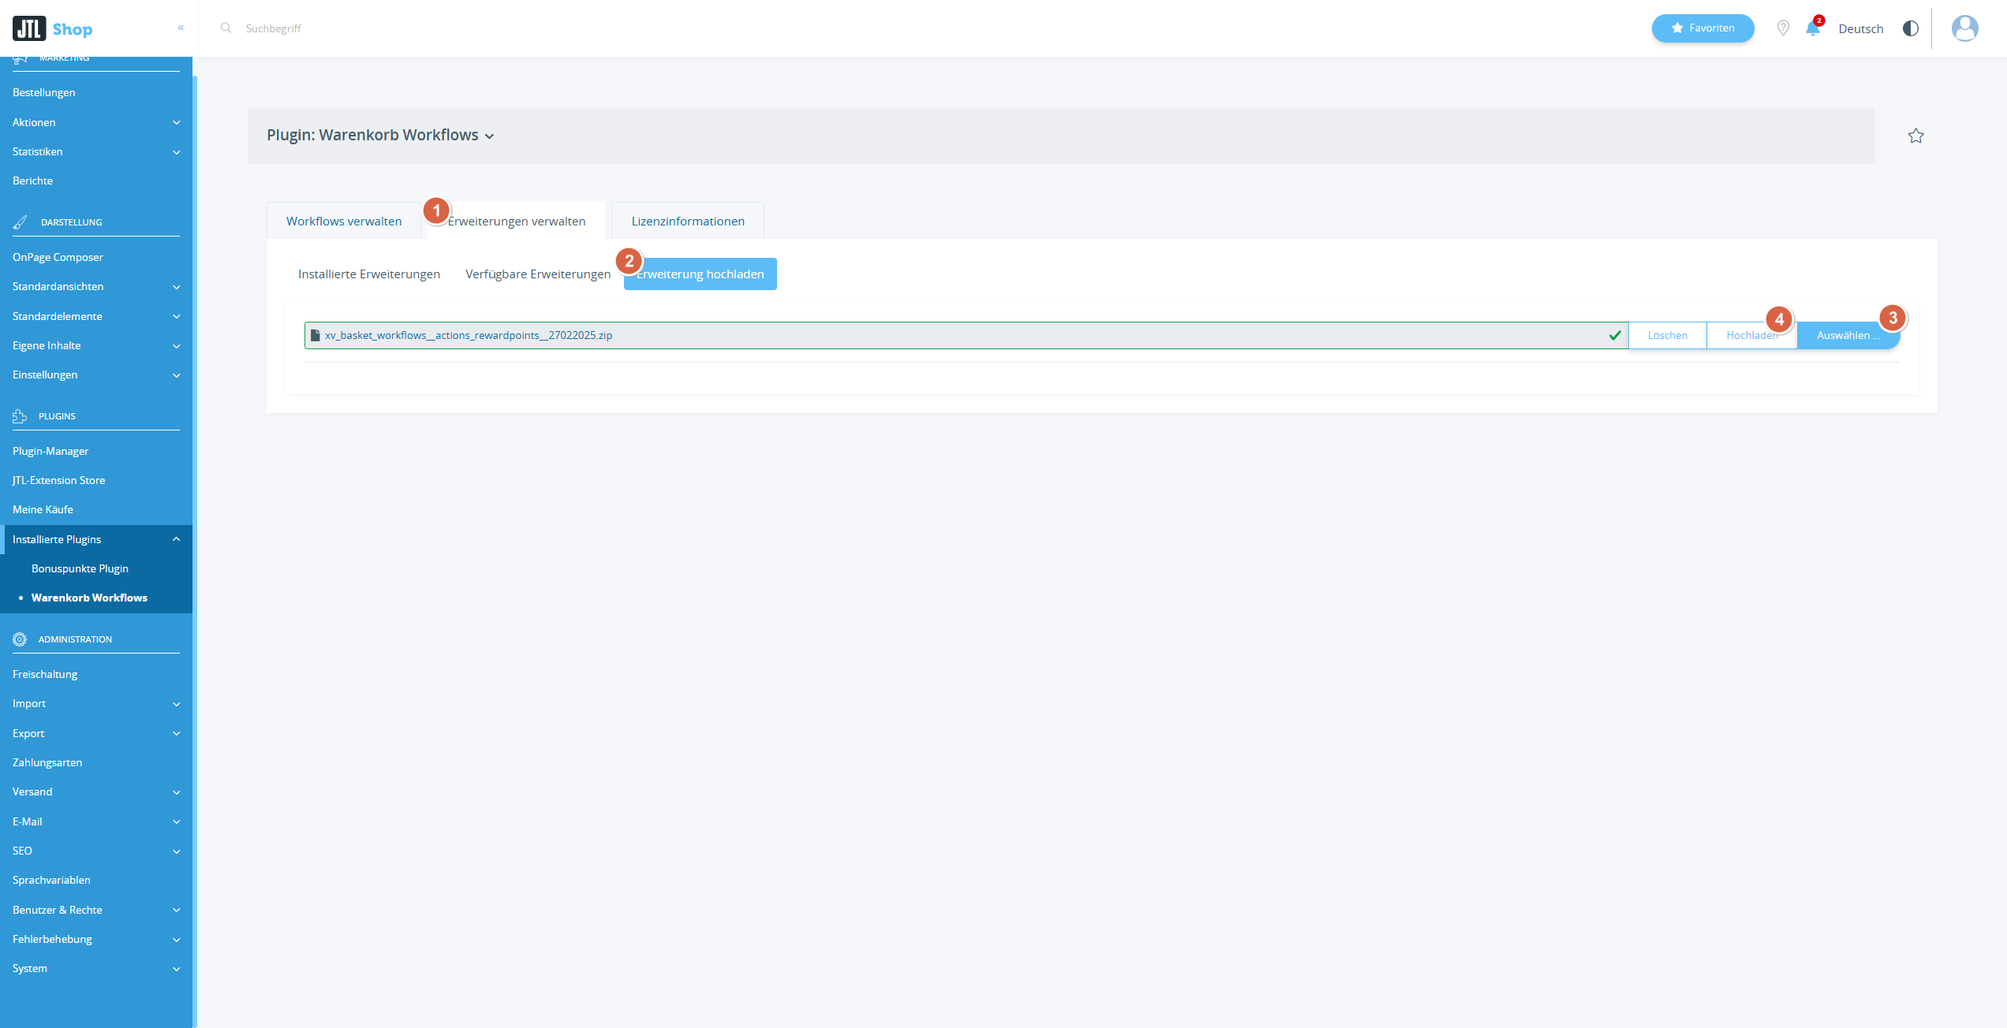Select Installierte Erweiterungen sub-tab
Image resolution: width=2007 pixels, height=1028 pixels.
369,274
